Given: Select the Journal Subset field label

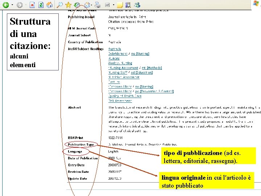Looking at the screenshot, I should [x=79, y=35].
